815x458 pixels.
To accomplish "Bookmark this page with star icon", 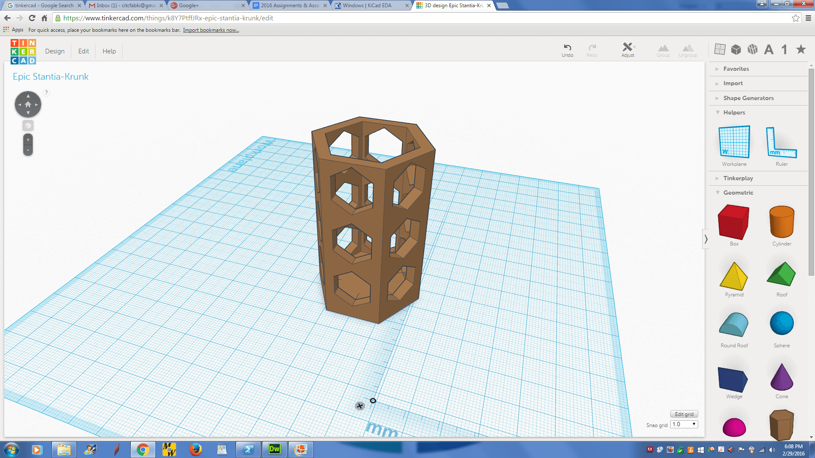I will coord(795,18).
